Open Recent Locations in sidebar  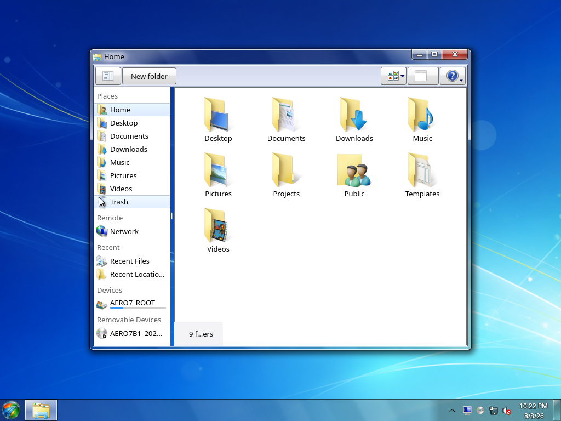(132, 274)
